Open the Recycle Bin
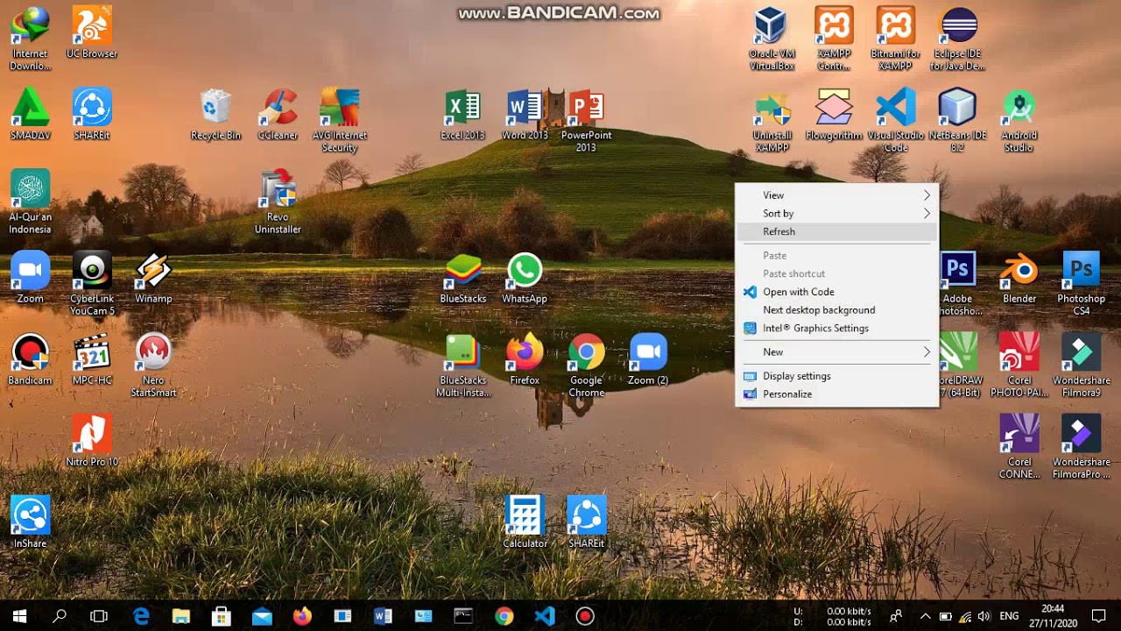1121x631 pixels. click(x=215, y=114)
